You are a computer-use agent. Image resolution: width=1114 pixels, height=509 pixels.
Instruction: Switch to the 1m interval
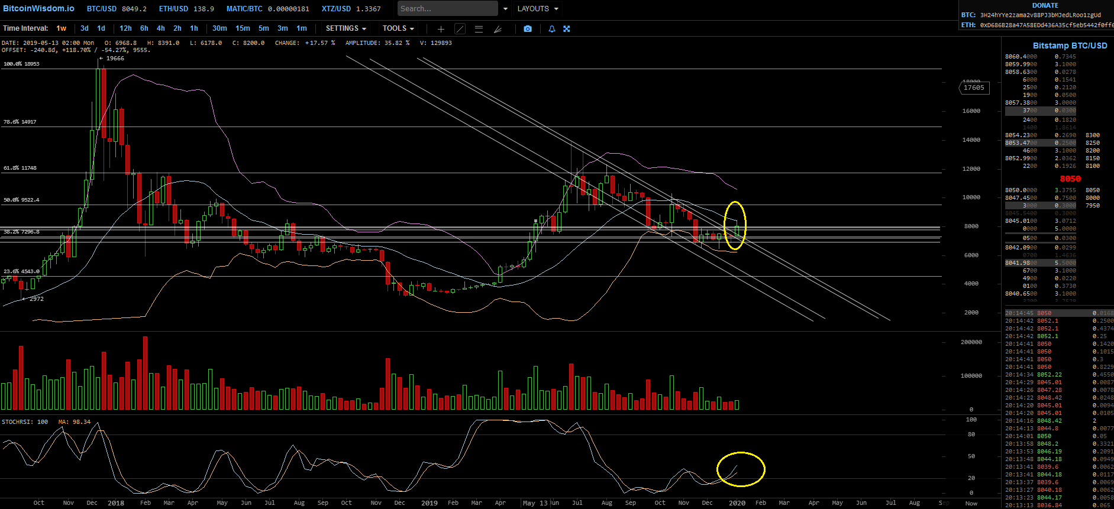(302, 28)
